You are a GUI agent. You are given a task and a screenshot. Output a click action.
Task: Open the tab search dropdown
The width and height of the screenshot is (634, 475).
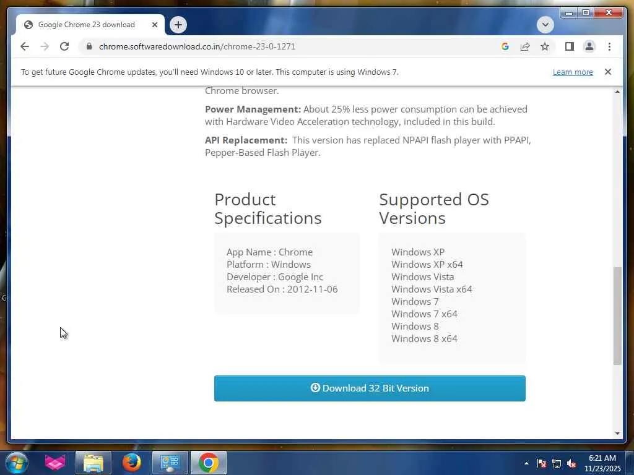pos(545,25)
